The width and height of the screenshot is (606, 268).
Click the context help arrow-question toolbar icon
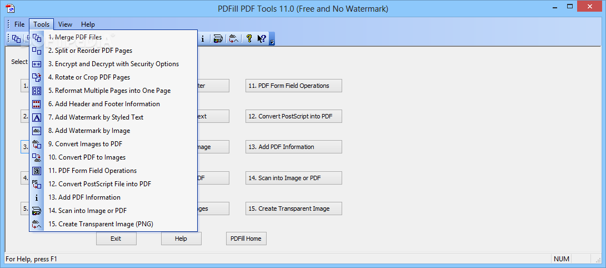262,38
